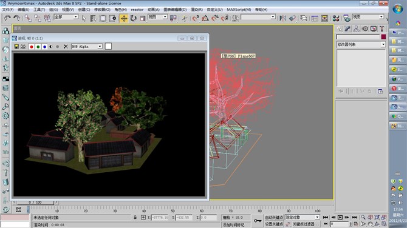
Task: Pick the Select Object arrow tool
Action: click(x=84, y=18)
